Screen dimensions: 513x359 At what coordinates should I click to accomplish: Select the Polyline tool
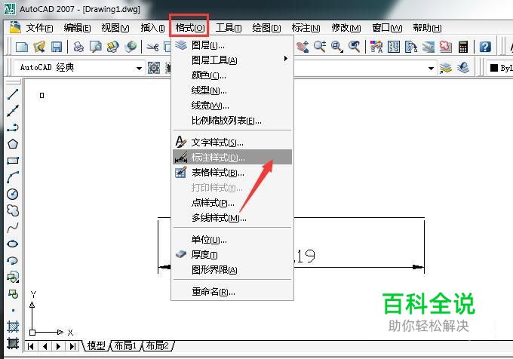click(13, 127)
